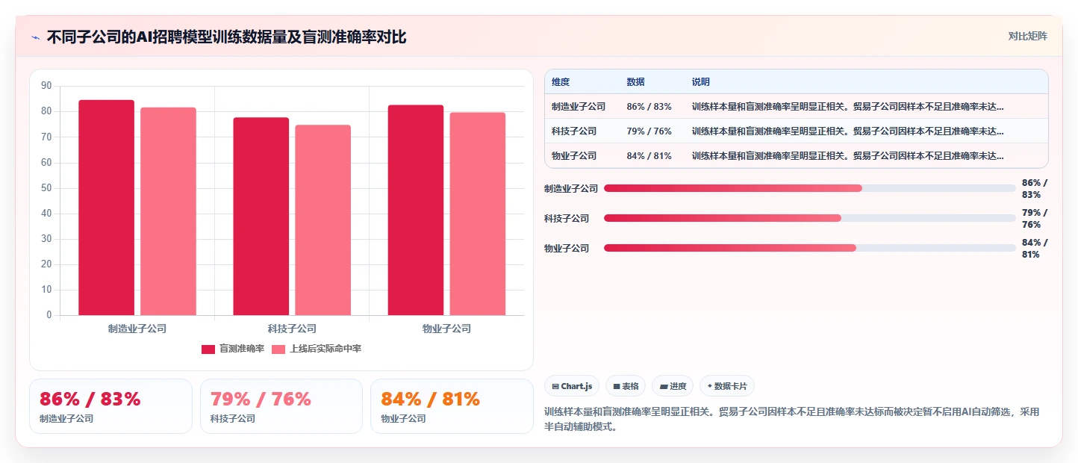Click the 84% / 81% progress value
The image size is (1078, 463).
pyautogui.click(x=1035, y=248)
